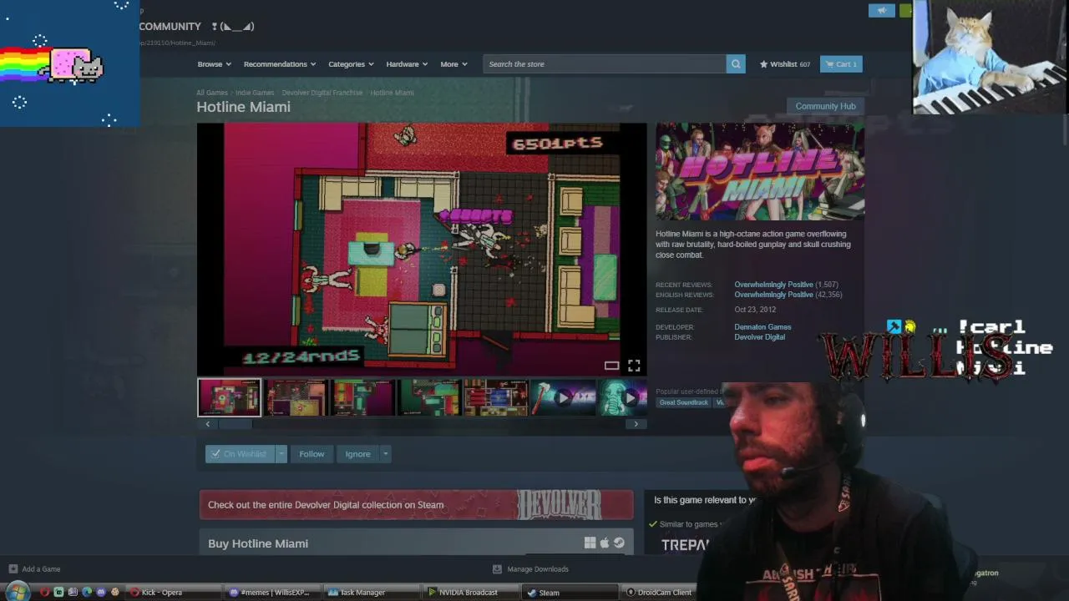View English Overwhelmingly Positive reviews
Image resolution: width=1069 pixels, height=601 pixels.
click(x=773, y=295)
